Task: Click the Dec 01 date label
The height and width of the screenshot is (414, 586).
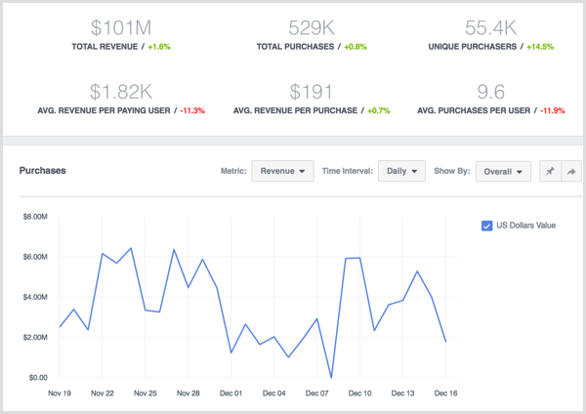Action: 230,393
